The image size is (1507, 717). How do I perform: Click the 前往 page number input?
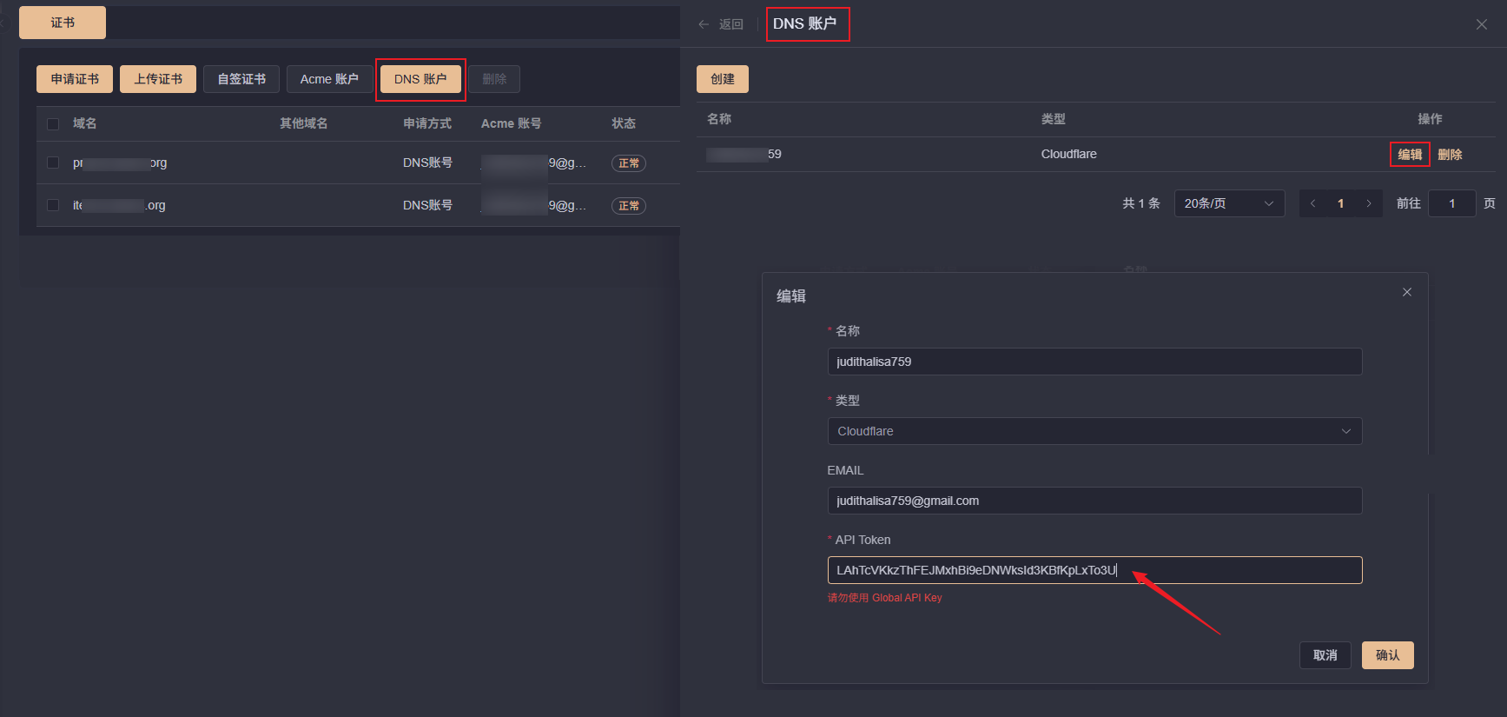pos(1451,203)
